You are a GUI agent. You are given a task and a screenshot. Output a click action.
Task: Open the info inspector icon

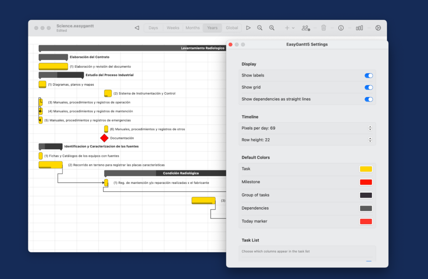(341, 28)
